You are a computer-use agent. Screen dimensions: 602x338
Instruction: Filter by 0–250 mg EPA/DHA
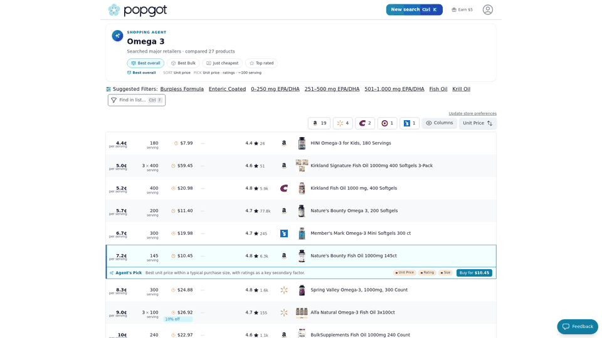275,89
